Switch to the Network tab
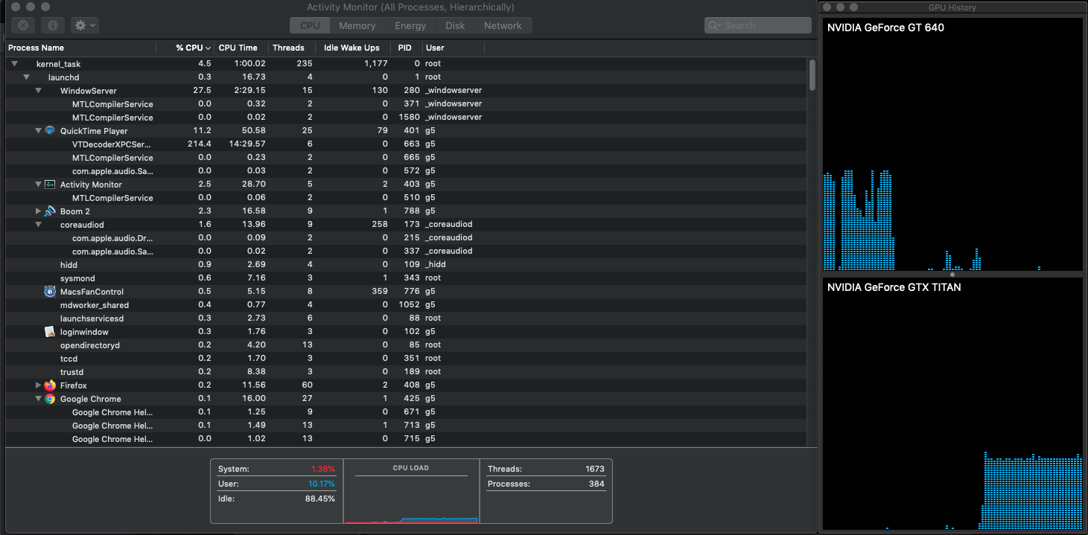Viewport: 1088px width, 535px height. (503, 25)
